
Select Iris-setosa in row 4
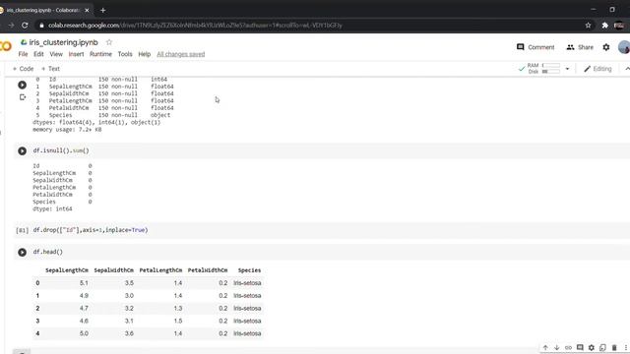point(247,333)
